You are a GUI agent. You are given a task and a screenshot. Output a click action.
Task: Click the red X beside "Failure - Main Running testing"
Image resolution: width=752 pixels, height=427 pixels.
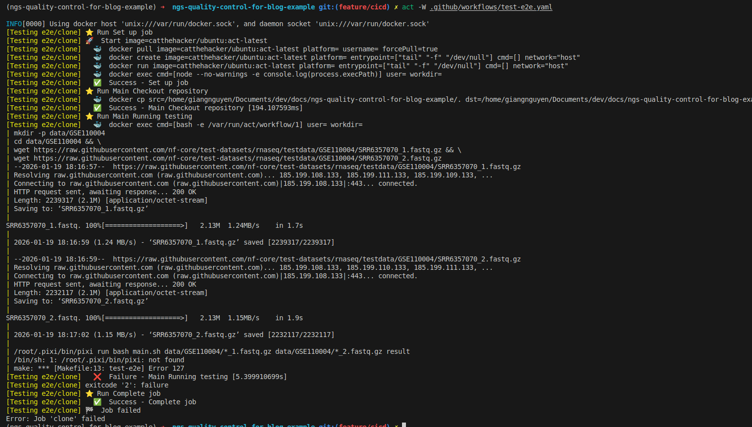tap(98, 377)
